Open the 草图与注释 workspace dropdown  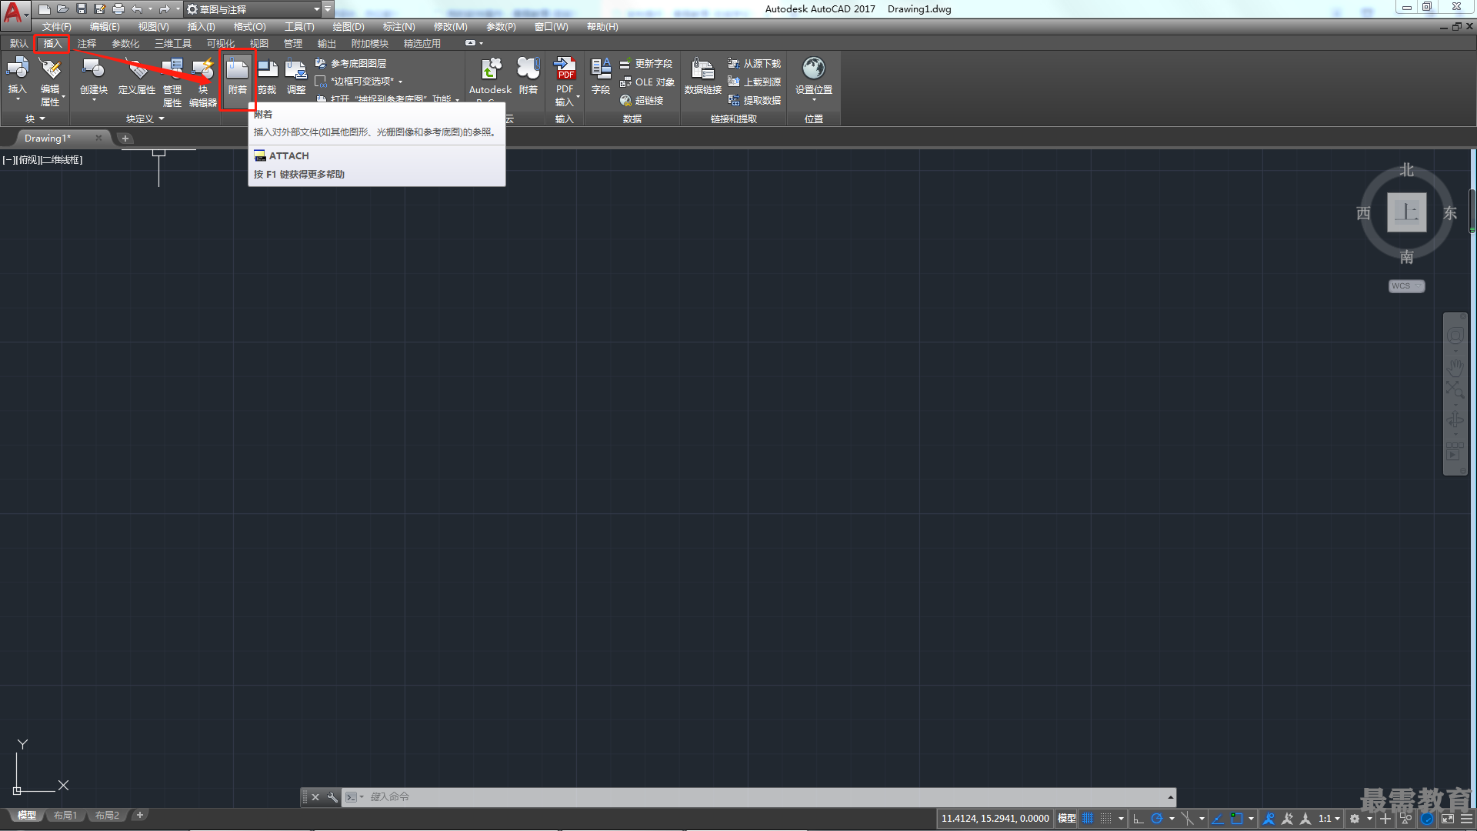click(x=253, y=9)
